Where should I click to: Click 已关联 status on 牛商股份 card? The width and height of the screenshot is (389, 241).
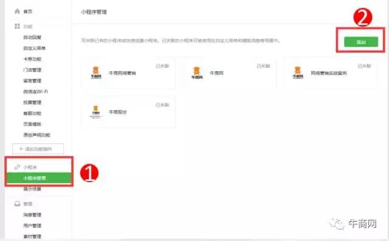tap(162, 105)
